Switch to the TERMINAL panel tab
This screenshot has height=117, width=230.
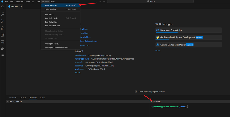tap(33, 98)
